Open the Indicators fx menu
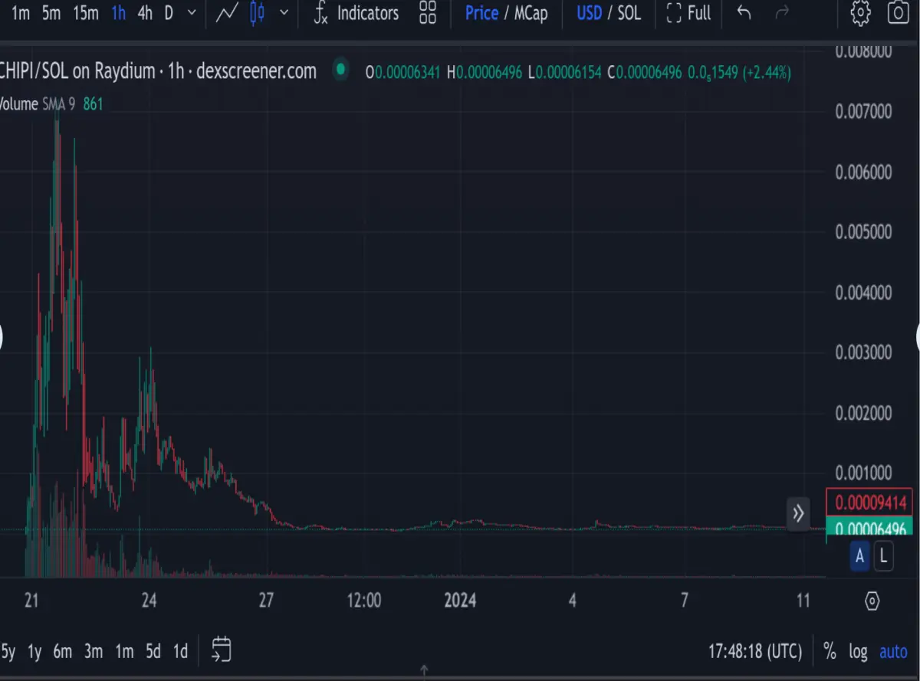Screen dimensions: 920x681 tap(356, 13)
